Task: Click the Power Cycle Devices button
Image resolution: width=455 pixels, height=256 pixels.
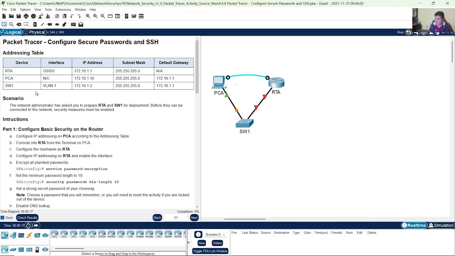Action: pyautogui.click(x=28, y=225)
